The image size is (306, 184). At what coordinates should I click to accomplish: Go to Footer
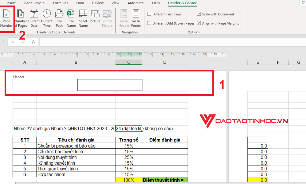pyautogui.click(x=136, y=18)
